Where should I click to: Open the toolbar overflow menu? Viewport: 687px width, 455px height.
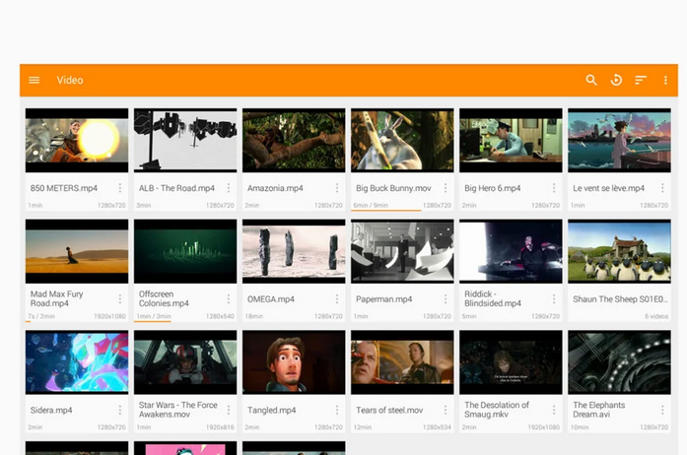(x=665, y=80)
